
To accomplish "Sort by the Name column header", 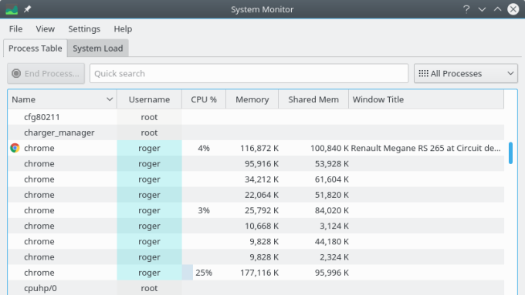I will pos(62,99).
